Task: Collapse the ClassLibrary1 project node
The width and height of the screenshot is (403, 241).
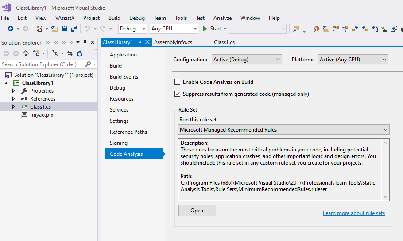Action: 6,83
